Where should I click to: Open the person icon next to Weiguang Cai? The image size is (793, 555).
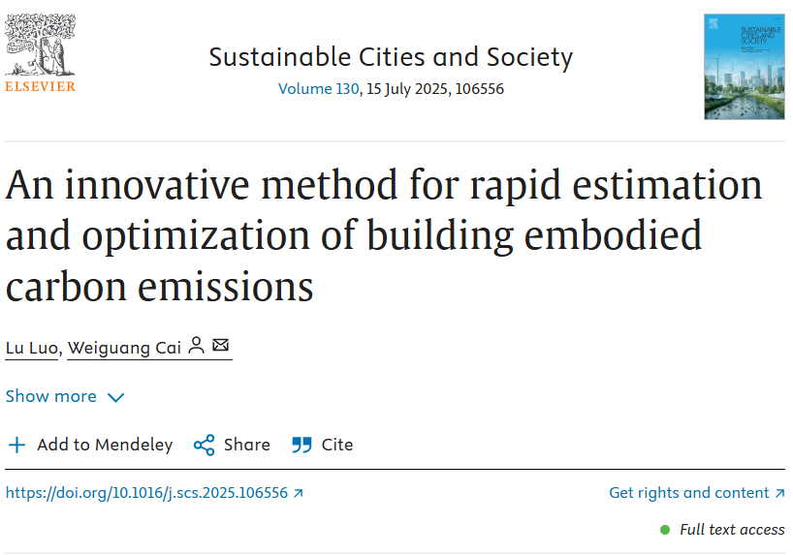[x=196, y=346]
